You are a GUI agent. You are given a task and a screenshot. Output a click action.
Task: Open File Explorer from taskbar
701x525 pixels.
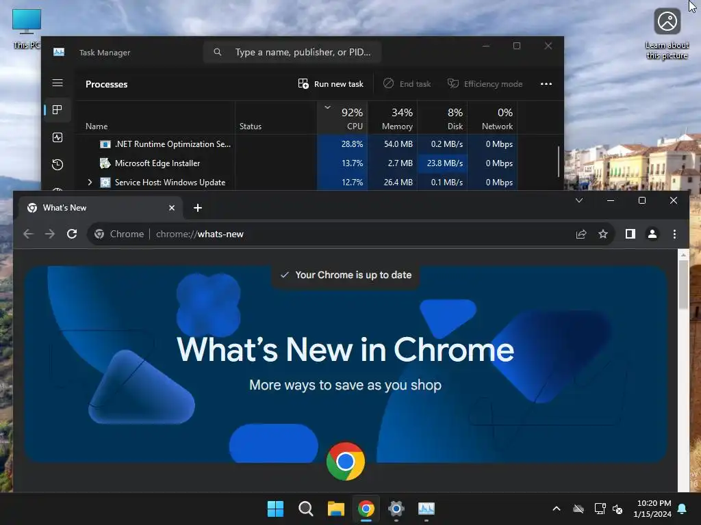pyautogui.click(x=335, y=509)
